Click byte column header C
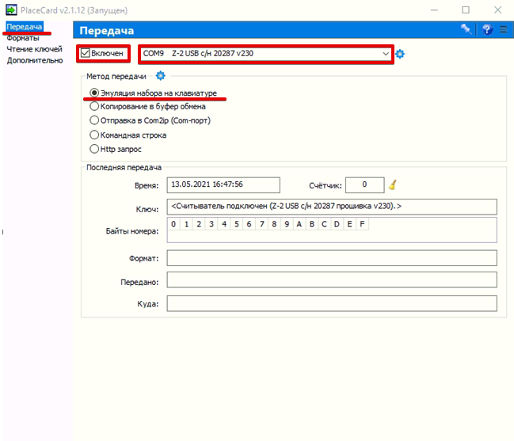This screenshot has width=514, height=441. point(324,224)
